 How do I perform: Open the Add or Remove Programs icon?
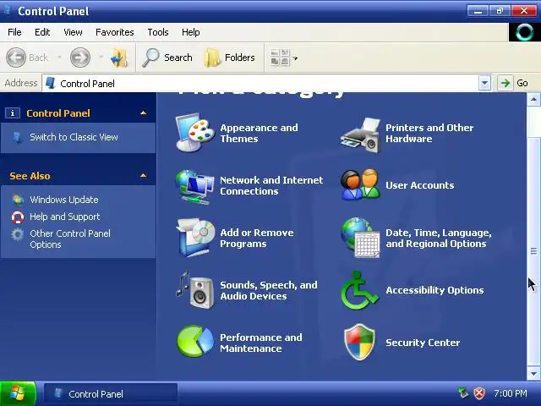(195, 238)
